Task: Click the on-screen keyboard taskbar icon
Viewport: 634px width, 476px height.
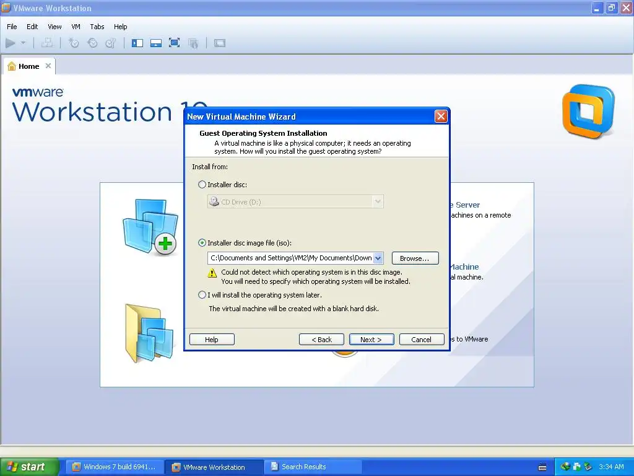Action: pos(542,467)
